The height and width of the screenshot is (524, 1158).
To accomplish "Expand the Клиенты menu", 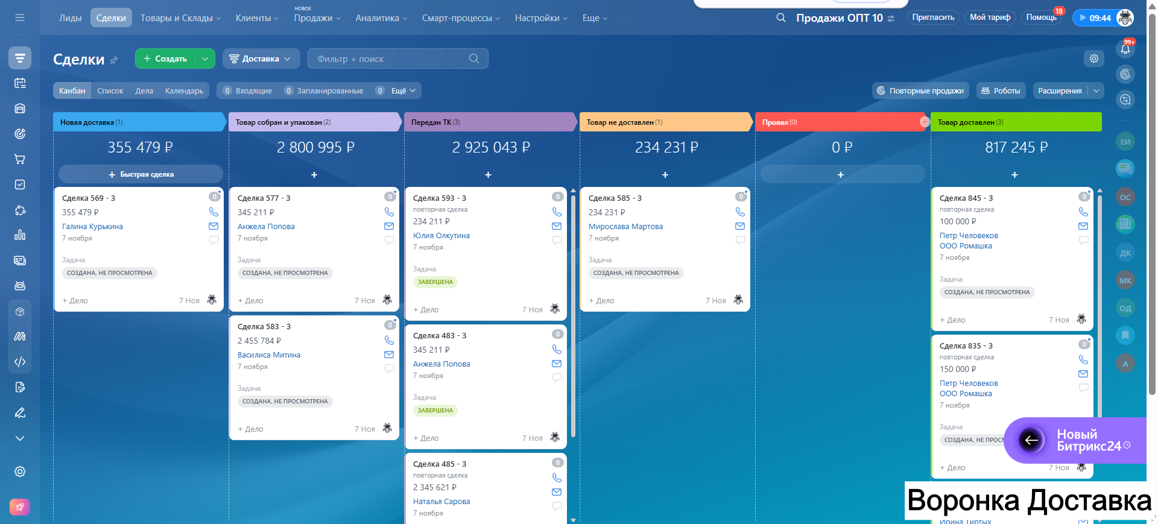I will coord(257,18).
